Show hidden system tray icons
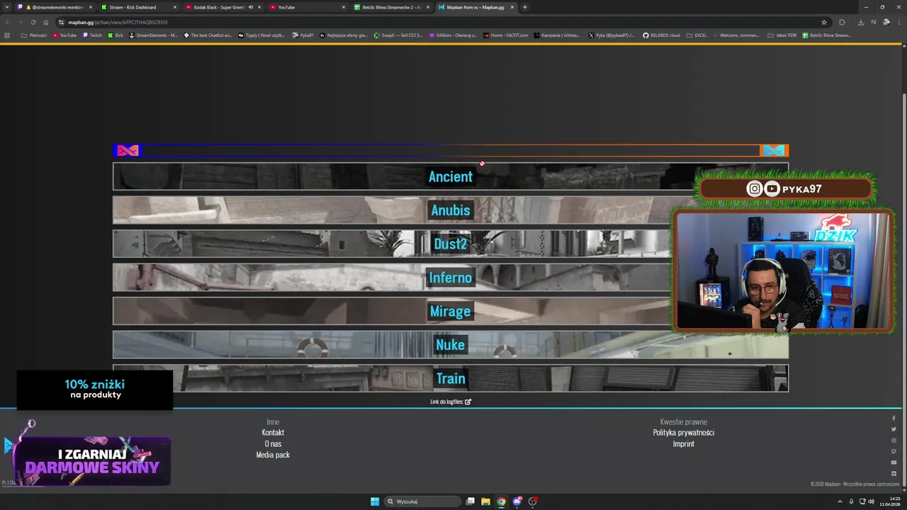The width and height of the screenshot is (907, 510). (x=840, y=501)
